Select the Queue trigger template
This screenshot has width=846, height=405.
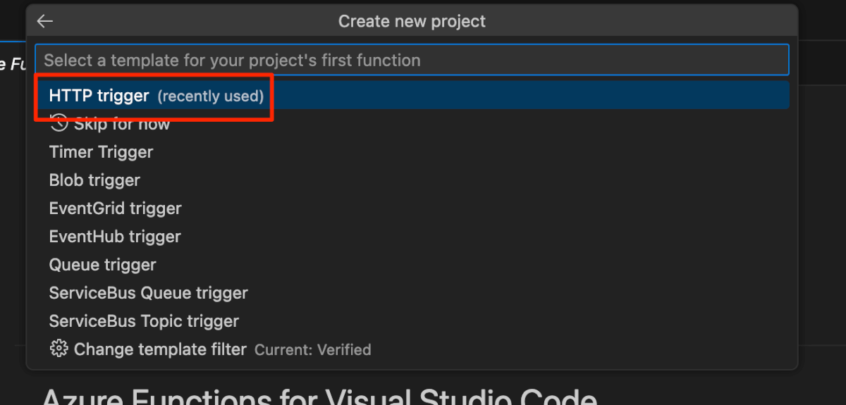pyautogui.click(x=102, y=265)
